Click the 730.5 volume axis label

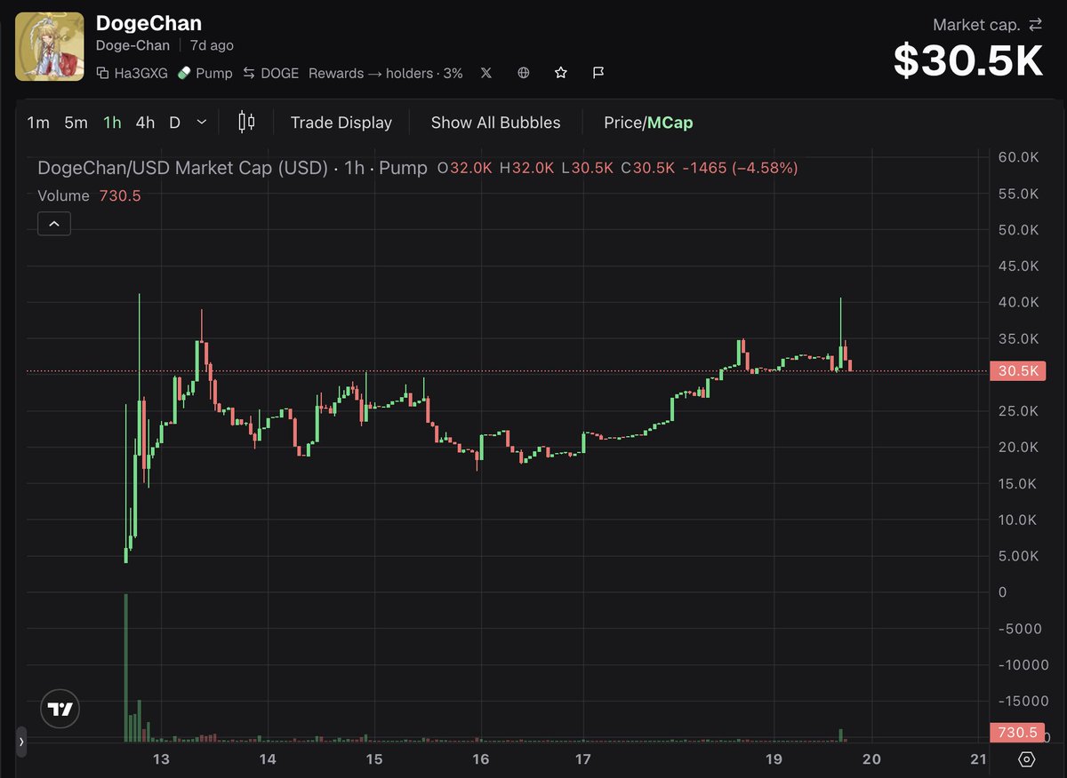click(x=1017, y=733)
